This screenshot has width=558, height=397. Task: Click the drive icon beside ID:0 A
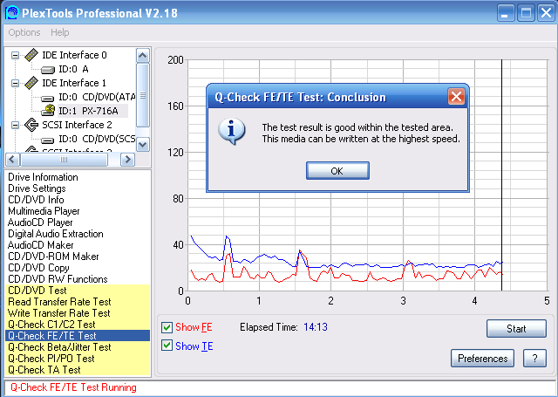coord(47,70)
